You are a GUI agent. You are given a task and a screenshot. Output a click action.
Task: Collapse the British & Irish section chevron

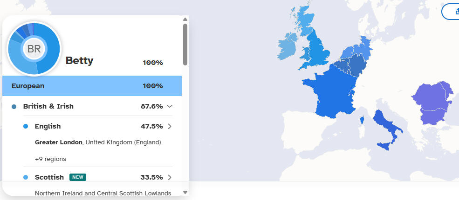pos(170,106)
